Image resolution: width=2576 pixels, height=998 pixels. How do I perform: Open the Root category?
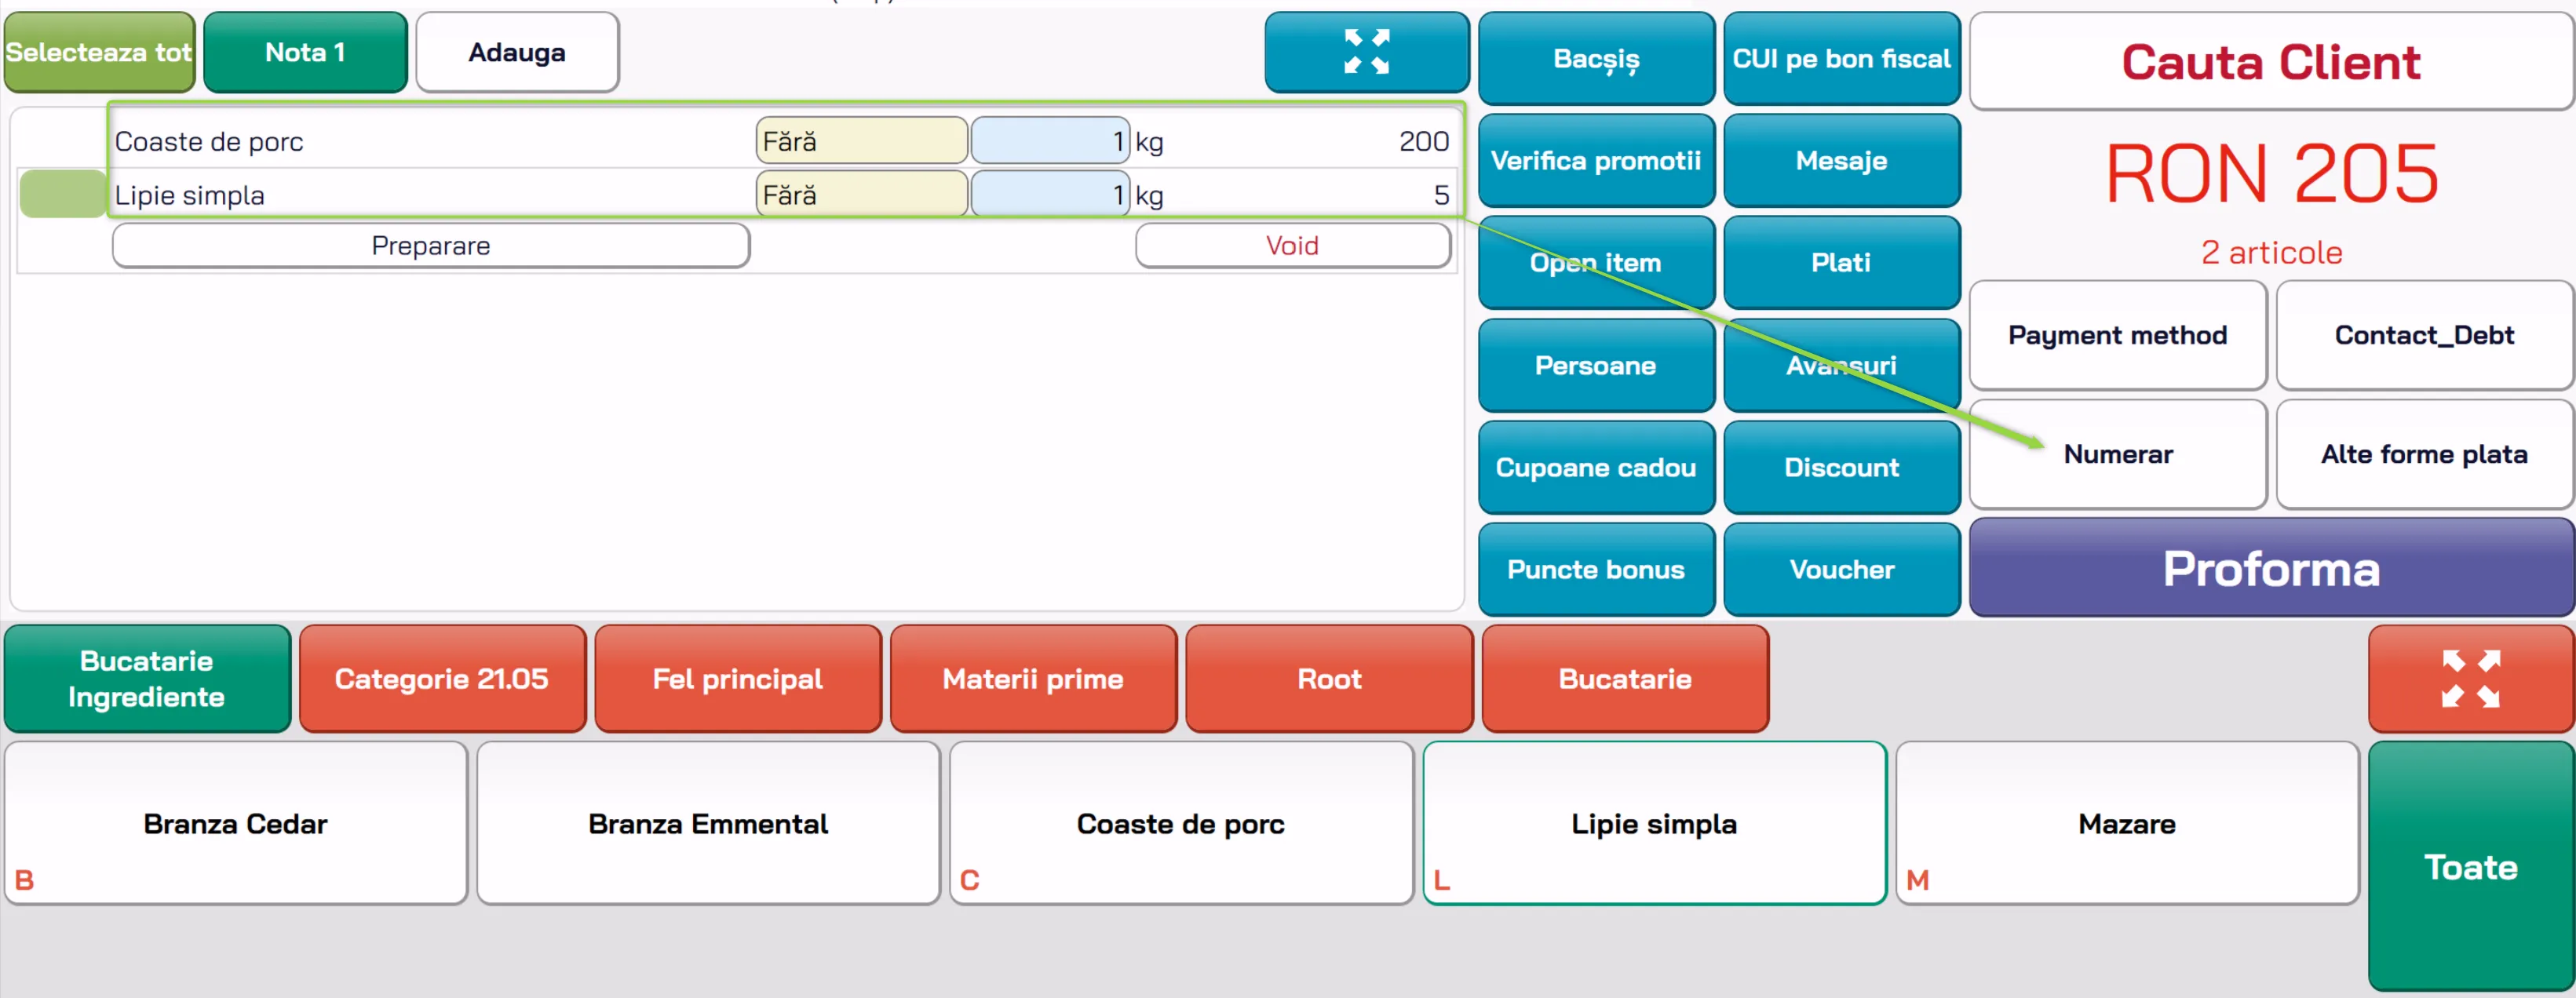[1329, 678]
